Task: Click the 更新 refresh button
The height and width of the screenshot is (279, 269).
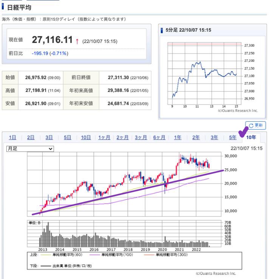Action: pos(255,126)
